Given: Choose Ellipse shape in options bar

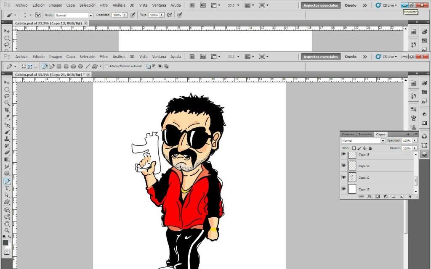Looking at the screenshot, I should click(x=73, y=66).
